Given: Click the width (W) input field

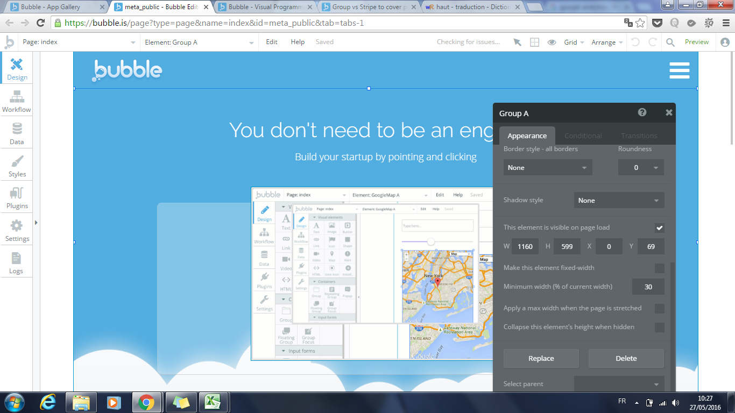Looking at the screenshot, I should 525,246.
